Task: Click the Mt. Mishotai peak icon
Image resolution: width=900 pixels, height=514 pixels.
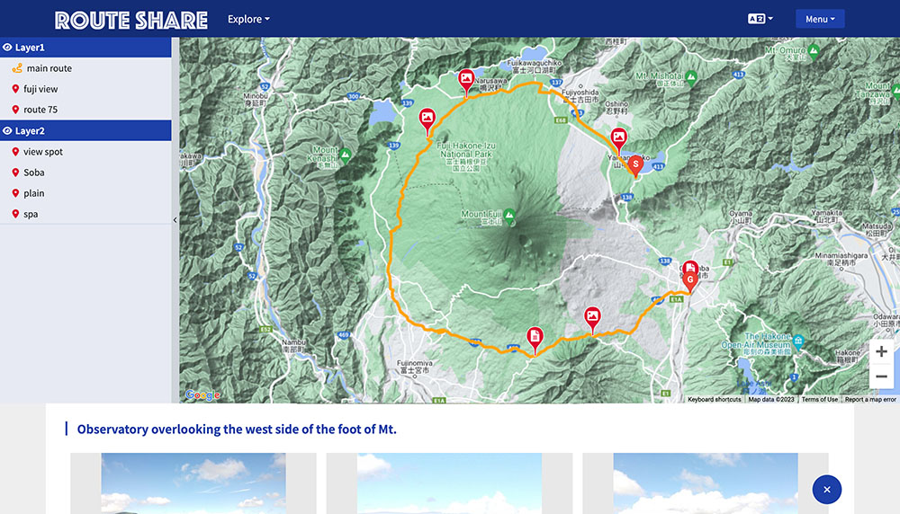Action: tap(691, 76)
